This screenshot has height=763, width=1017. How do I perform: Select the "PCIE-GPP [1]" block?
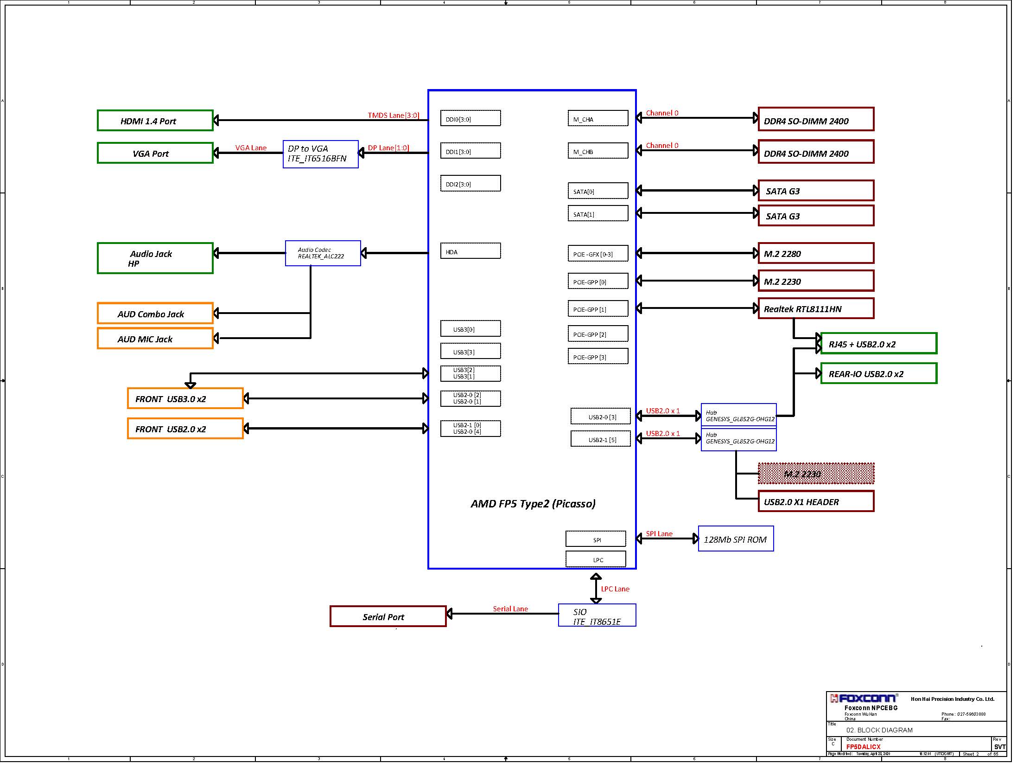point(598,308)
